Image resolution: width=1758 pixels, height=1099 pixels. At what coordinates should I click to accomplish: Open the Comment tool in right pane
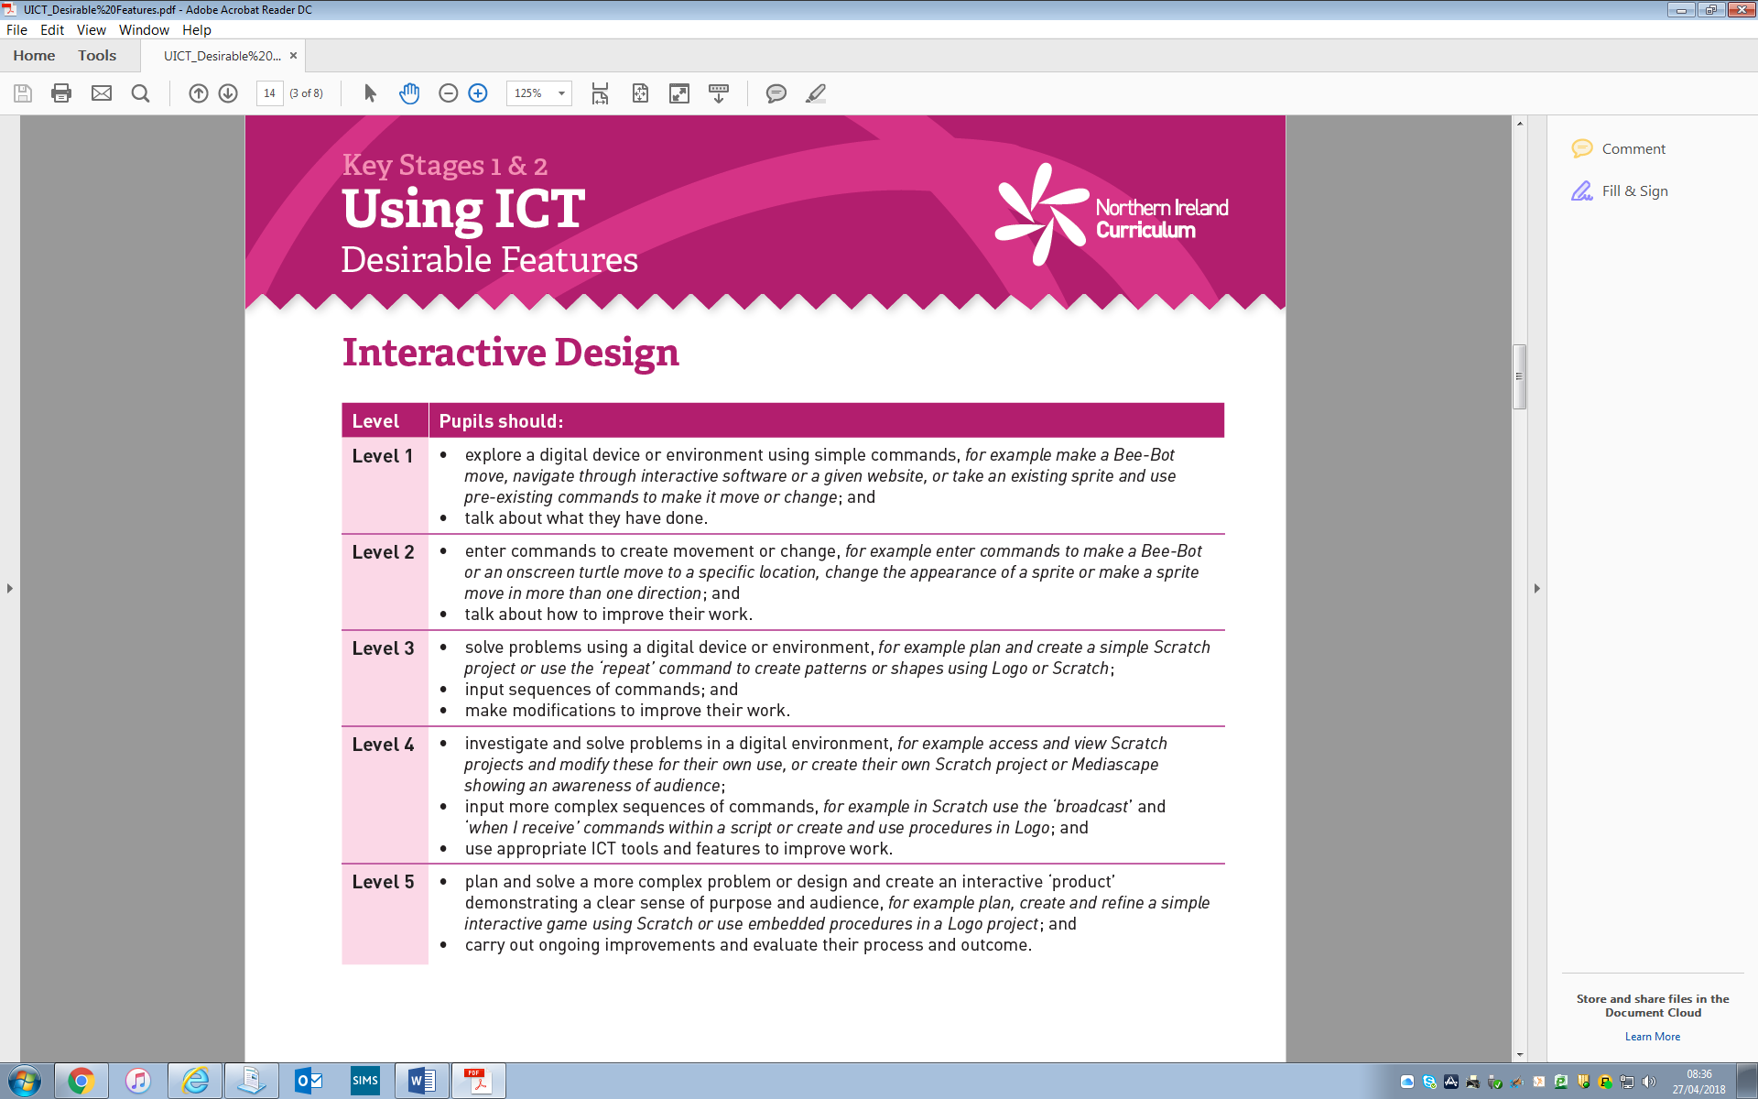pyautogui.click(x=1618, y=148)
